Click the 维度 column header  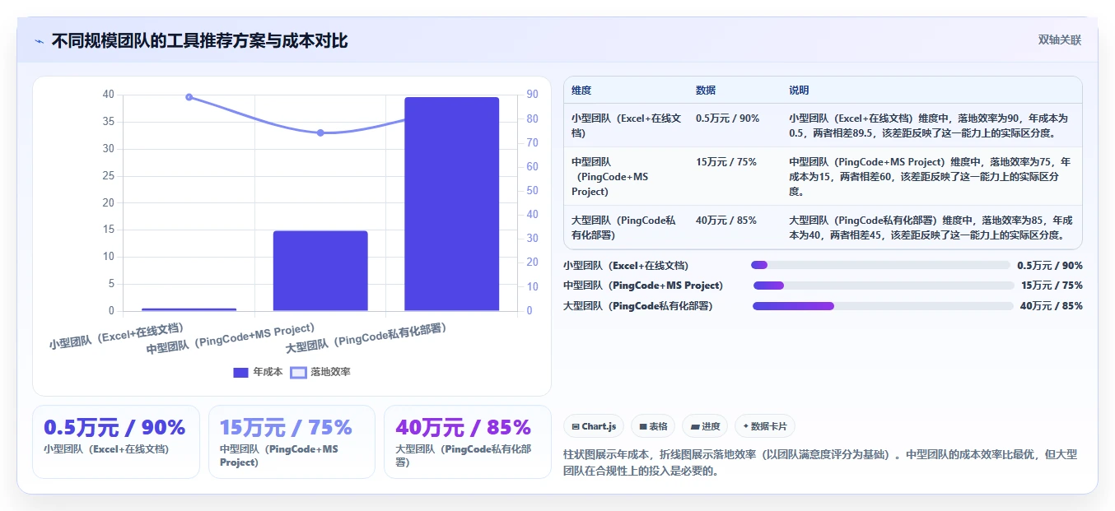pyautogui.click(x=581, y=90)
